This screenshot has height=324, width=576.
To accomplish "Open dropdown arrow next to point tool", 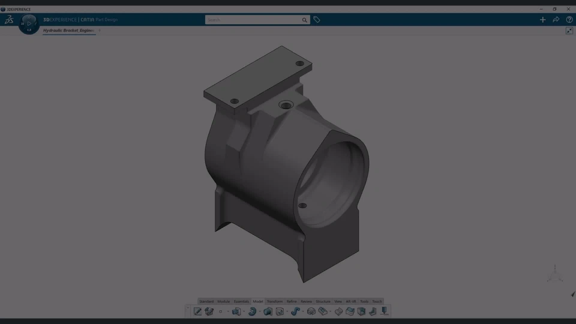I will click(228, 311).
